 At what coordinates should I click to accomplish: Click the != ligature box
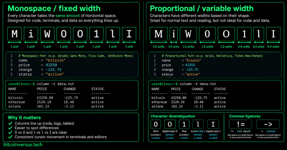pos(240,124)
